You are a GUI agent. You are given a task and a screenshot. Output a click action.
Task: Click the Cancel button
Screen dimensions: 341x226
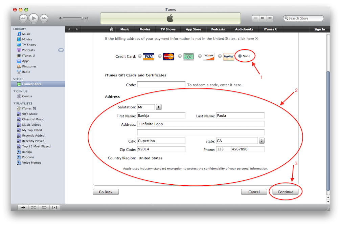click(x=254, y=192)
